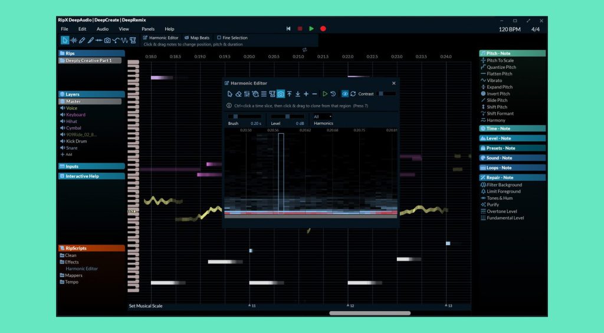Image resolution: width=604 pixels, height=333 pixels.
Task: Select the RipScript scroll tool in main toolbar
Action: (133, 40)
